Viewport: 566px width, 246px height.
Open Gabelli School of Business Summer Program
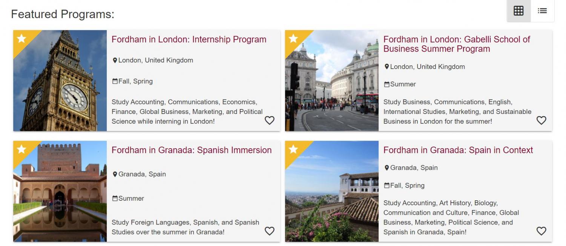[456, 44]
